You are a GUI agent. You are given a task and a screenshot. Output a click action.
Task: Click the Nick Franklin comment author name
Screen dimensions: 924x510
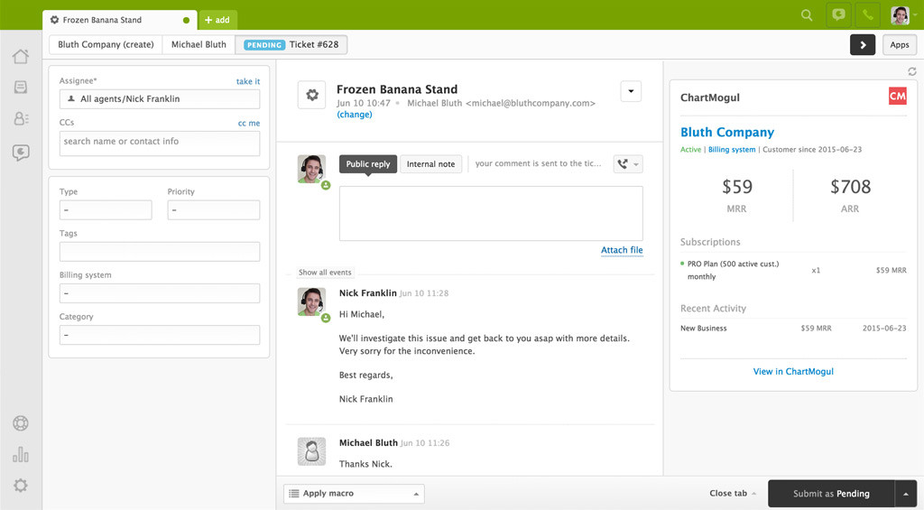point(368,293)
